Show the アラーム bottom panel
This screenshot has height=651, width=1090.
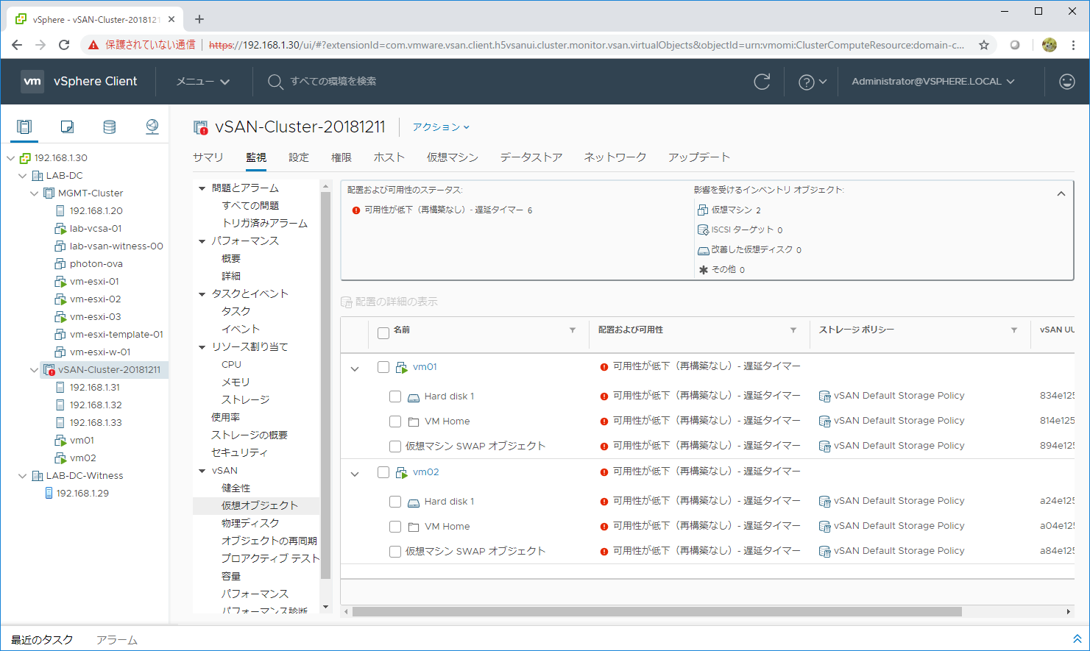(117, 640)
